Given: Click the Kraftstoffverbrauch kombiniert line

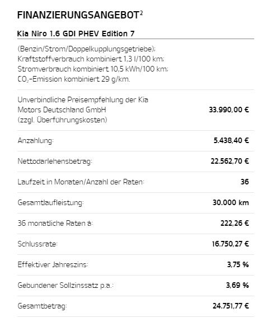Looking at the screenshot, I should [91, 59].
